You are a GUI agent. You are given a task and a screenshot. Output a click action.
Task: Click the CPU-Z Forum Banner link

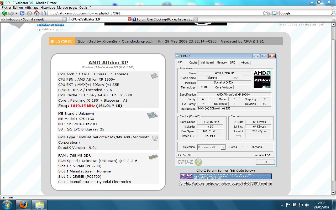[226, 171]
